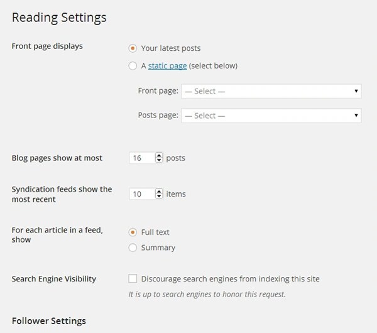The width and height of the screenshot is (377, 333).
Task: Increase the blog pages post count
Action: coord(159,155)
